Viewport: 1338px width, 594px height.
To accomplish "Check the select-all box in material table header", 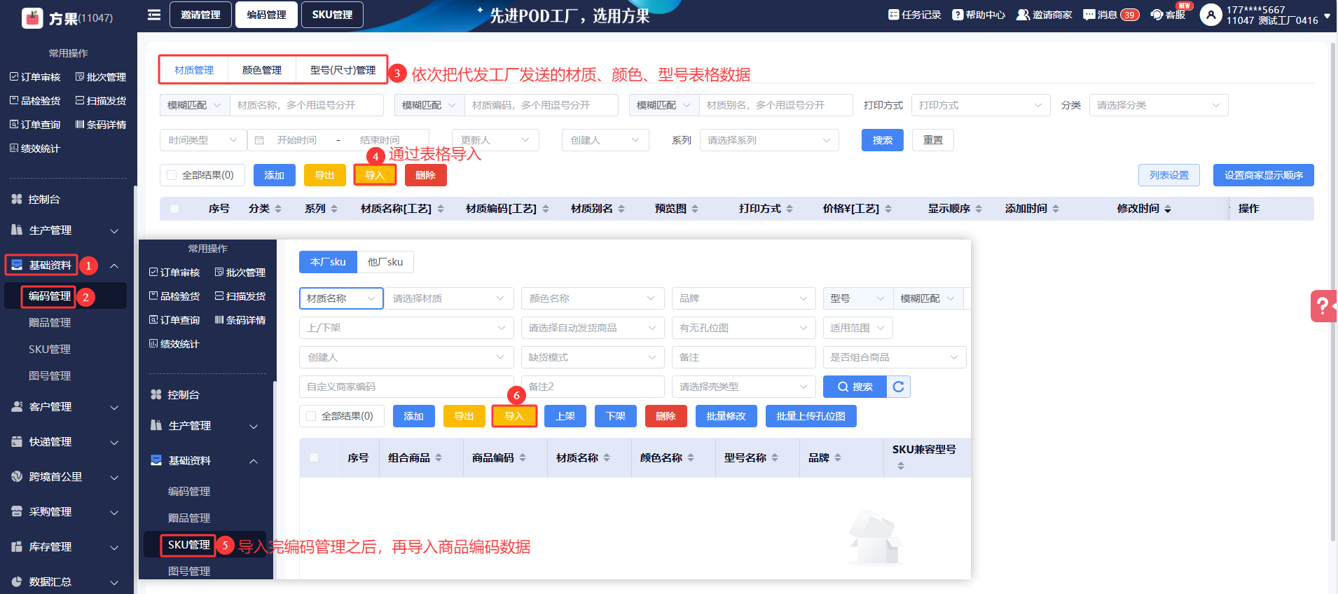I will (x=174, y=209).
